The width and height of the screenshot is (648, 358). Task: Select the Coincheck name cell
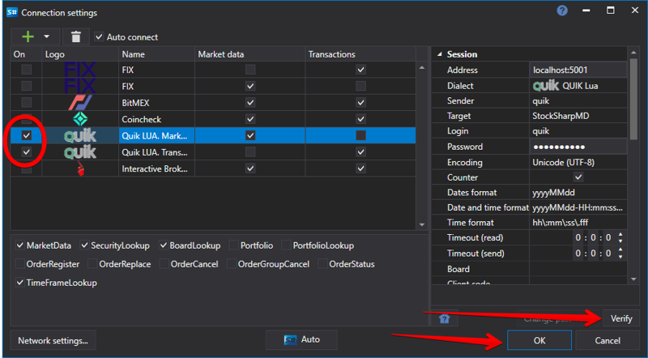click(x=156, y=119)
